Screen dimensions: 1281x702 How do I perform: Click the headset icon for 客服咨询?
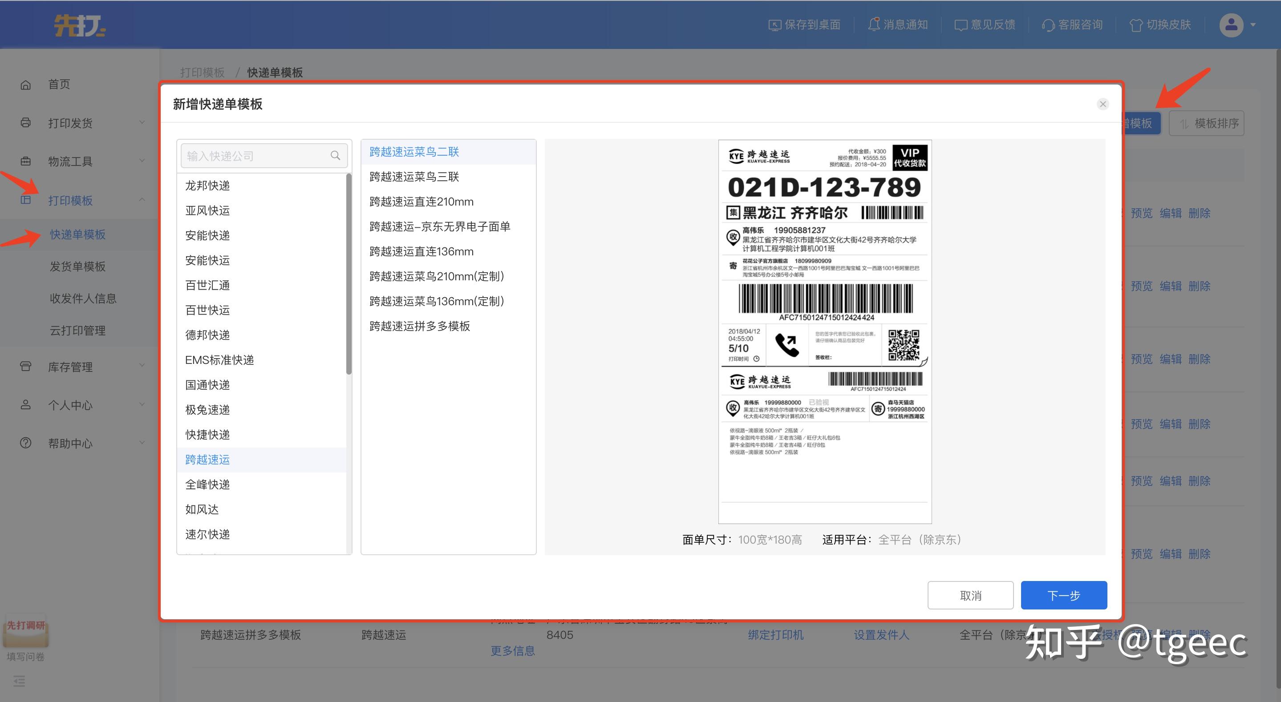click(1048, 25)
